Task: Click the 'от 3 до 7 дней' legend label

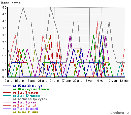Action: pyautogui.click(x=25, y=106)
